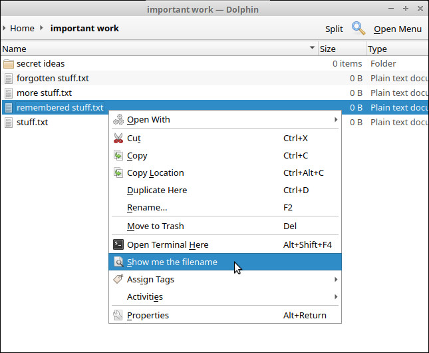Select forgotten stuff.txt file name

pos(53,79)
